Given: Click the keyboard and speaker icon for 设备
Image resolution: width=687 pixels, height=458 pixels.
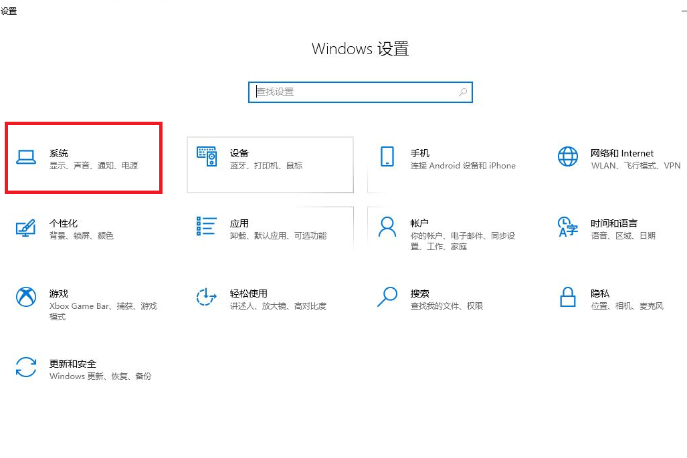Looking at the screenshot, I should (207, 156).
